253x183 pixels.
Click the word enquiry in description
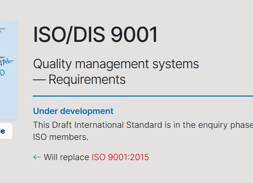[213, 125]
